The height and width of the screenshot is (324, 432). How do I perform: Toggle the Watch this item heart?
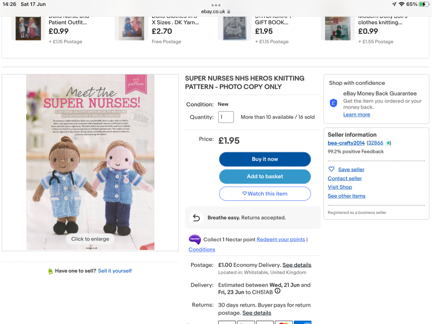coord(244,193)
